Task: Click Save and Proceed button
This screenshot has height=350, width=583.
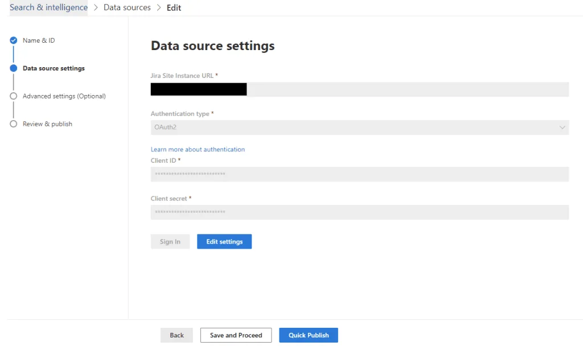Action: (236, 335)
